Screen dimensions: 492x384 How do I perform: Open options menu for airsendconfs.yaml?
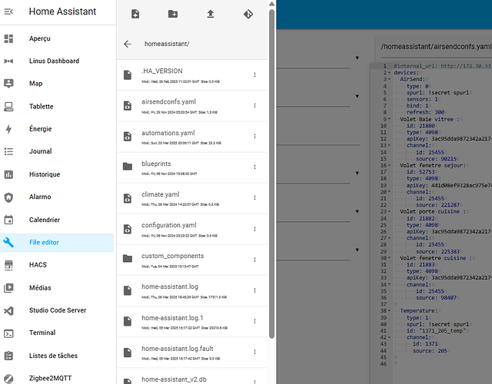point(254,106)
